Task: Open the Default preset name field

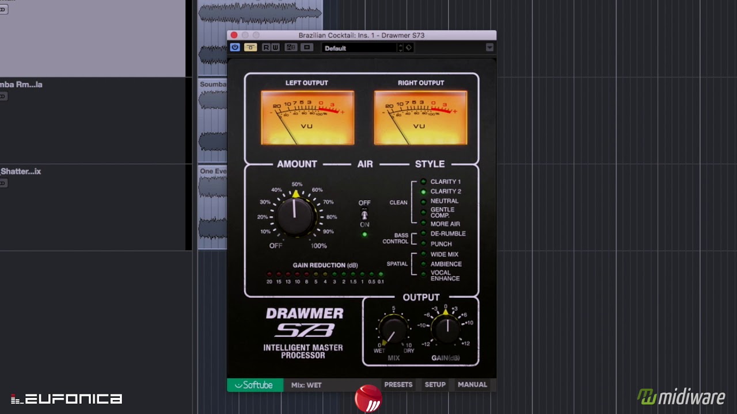Action: [x=359, y=48]
